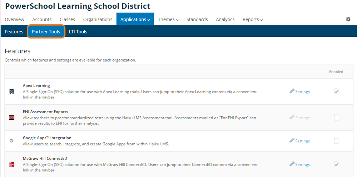Enable the ENI Assessment Exports checkbox

(336, 118)
